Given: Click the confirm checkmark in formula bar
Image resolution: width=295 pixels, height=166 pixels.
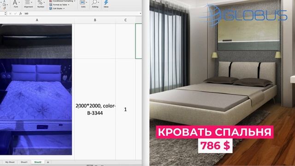Looking at the screenshot, I should click(x=15, y=13).
